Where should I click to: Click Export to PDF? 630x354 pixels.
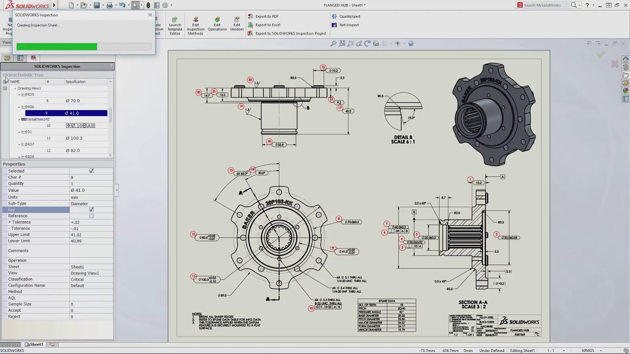(268, 16)
